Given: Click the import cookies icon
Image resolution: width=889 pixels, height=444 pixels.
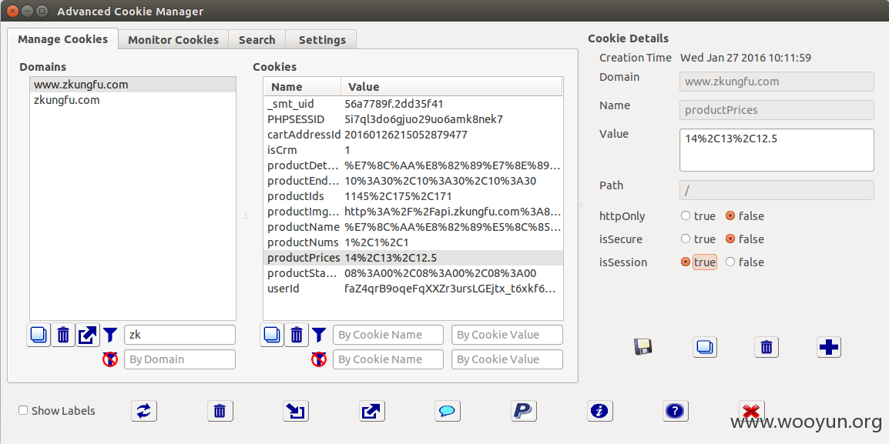Looking at the screenshot, I should point(296,411).
